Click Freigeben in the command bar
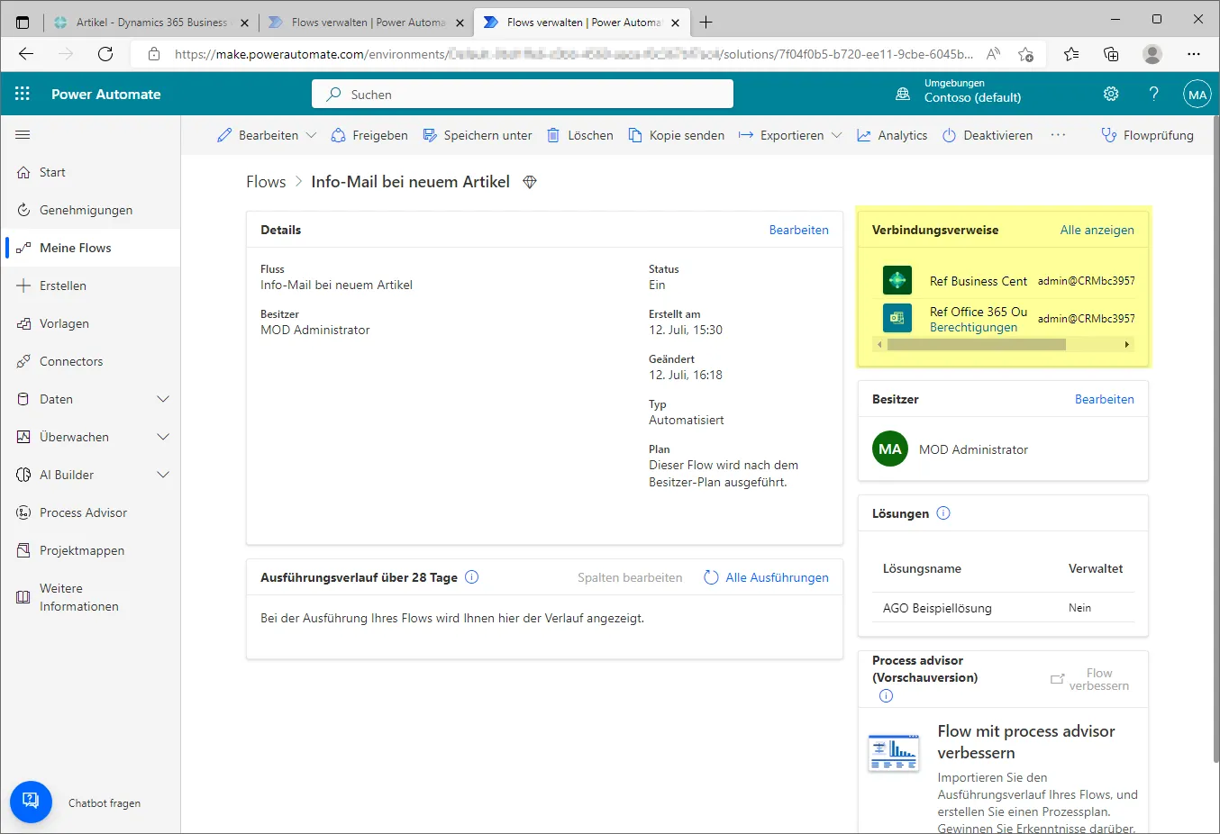Screen dimensions: 1220x834 point(369,135)
